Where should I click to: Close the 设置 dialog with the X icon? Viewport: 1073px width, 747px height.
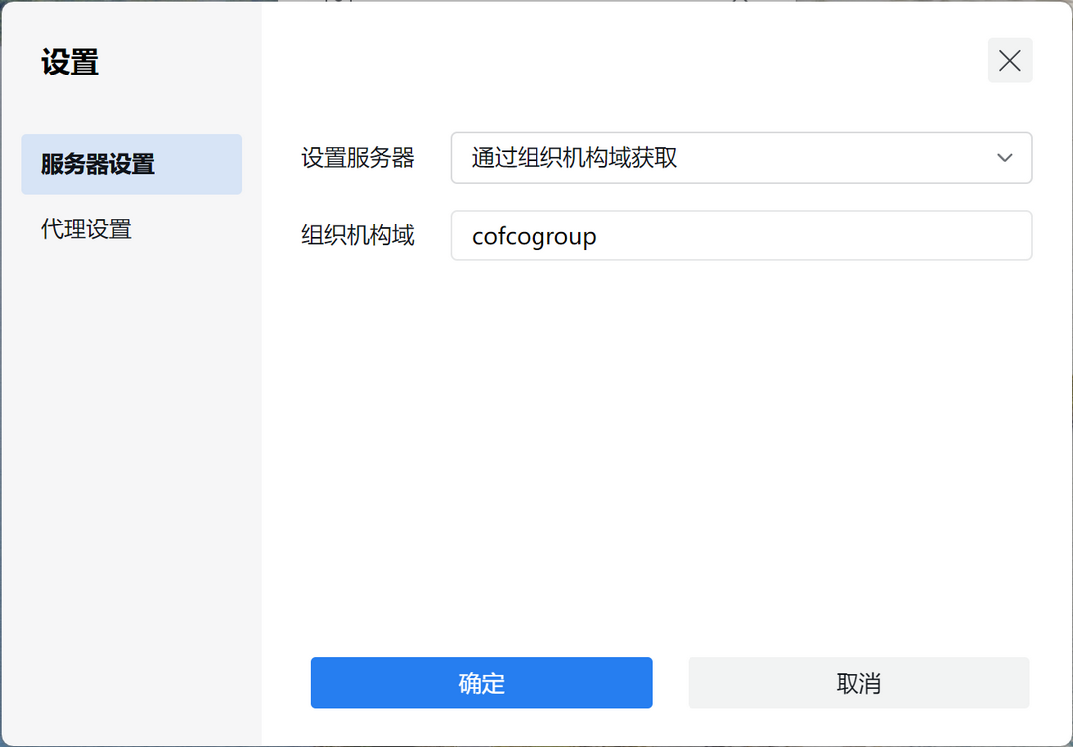1009,61
